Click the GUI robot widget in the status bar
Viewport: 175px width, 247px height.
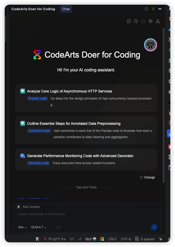click(91, 239)
